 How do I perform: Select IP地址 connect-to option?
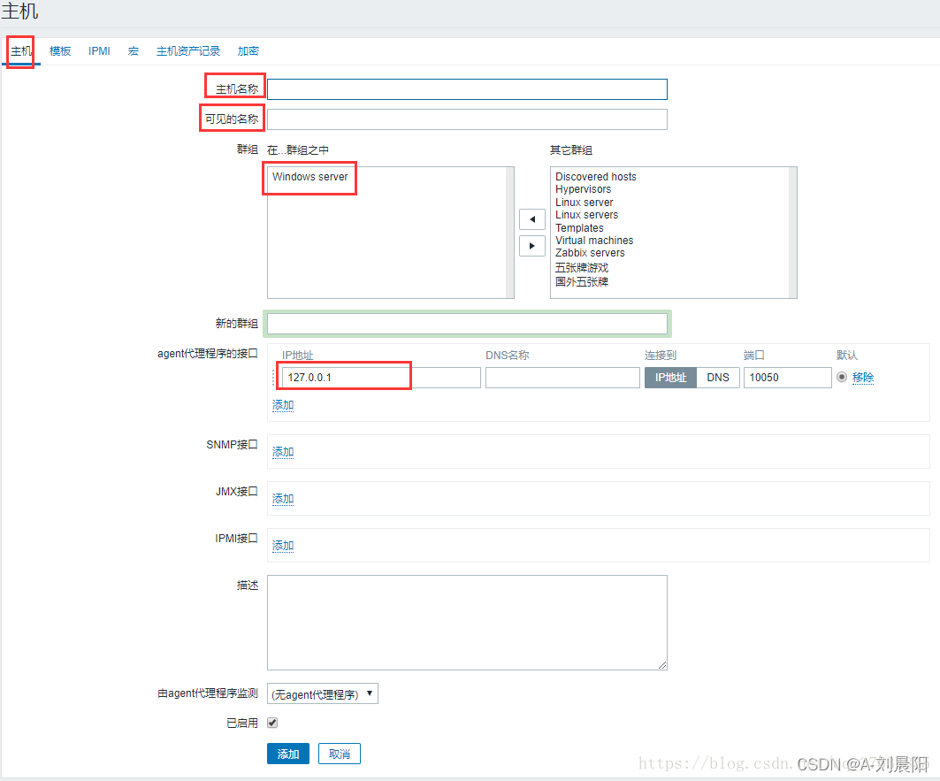(x=670, y=378)
